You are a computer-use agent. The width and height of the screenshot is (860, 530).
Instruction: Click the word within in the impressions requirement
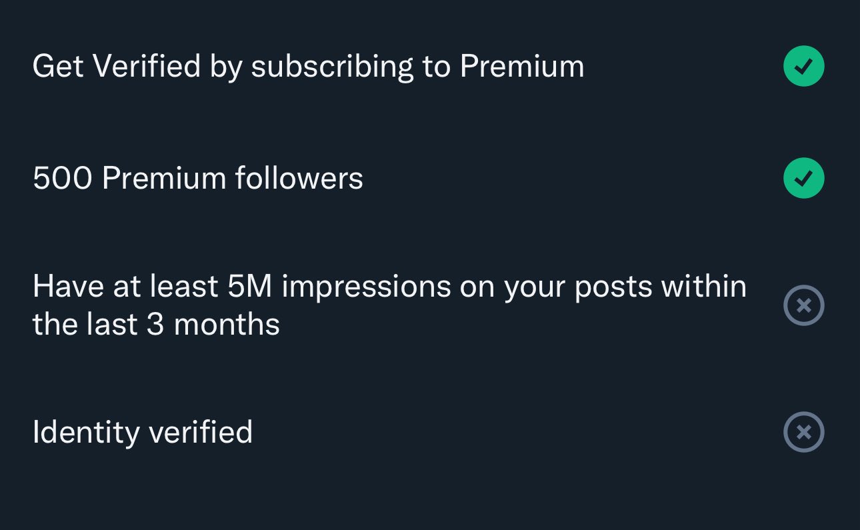click(x=703, y=287)
